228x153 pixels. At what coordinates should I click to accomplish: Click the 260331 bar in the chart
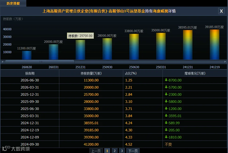click(53, 52)
